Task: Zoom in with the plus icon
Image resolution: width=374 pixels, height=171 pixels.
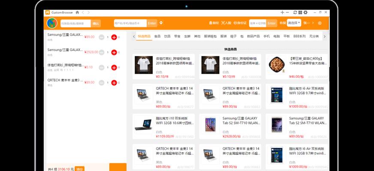Action: click(x=282, y=12)
